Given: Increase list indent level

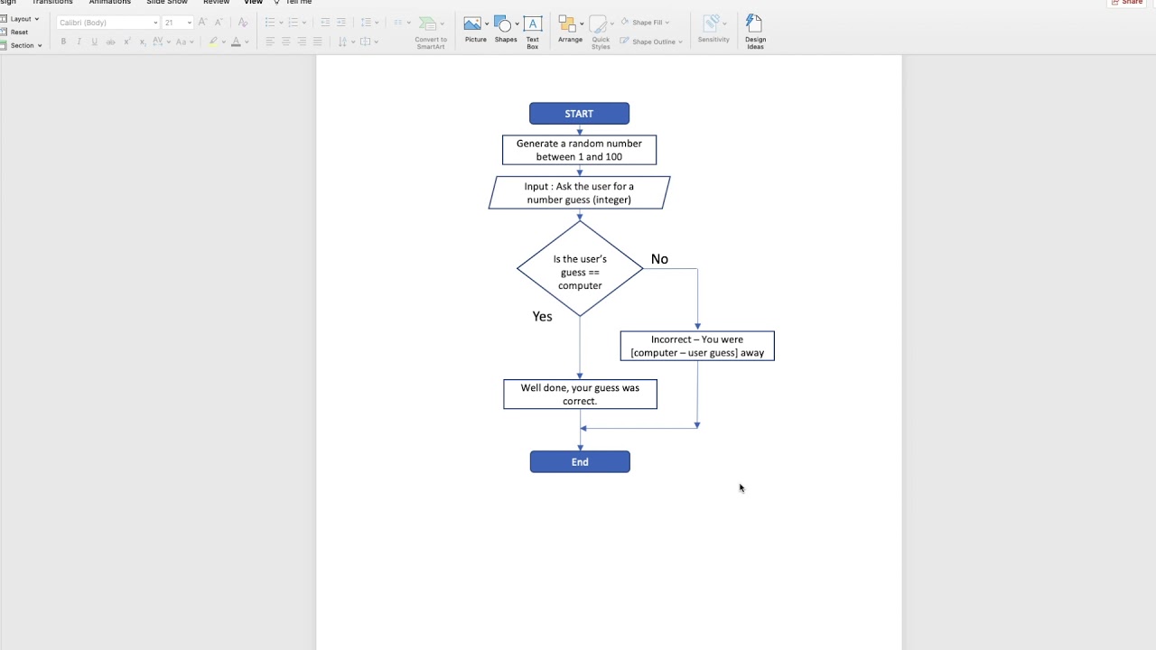Looking at the screenshot, I should click(341, 23).
